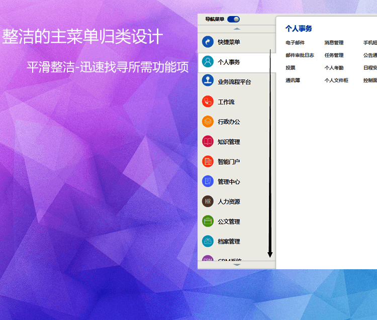Toggle the 导航菜单 switch
Viewport: 377px width, 320px height.
tap(233, 20)
